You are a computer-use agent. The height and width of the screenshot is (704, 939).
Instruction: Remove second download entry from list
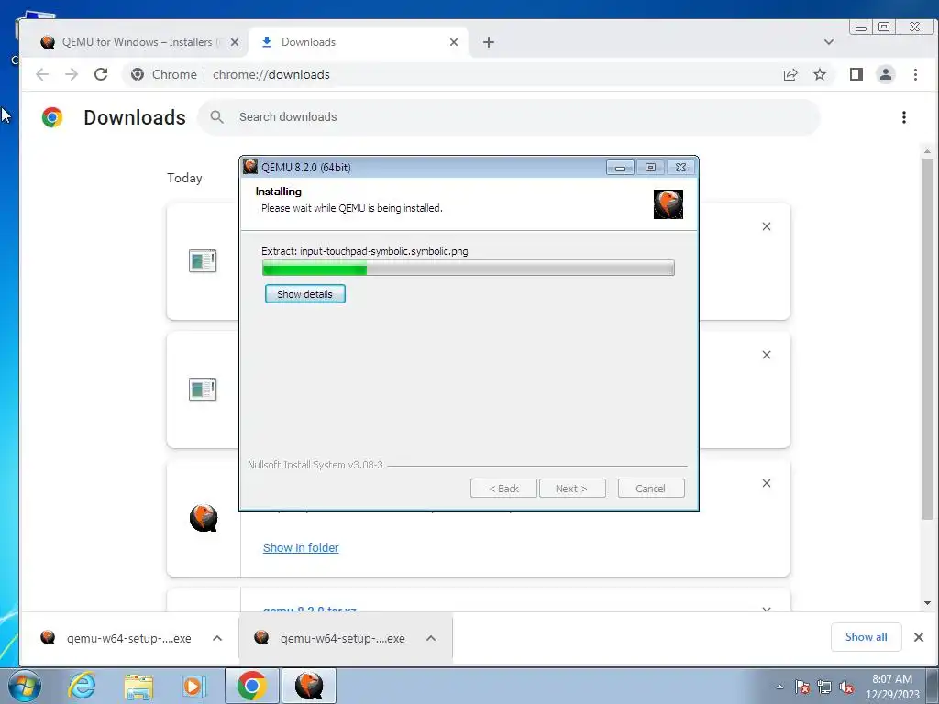click(766, 355)
